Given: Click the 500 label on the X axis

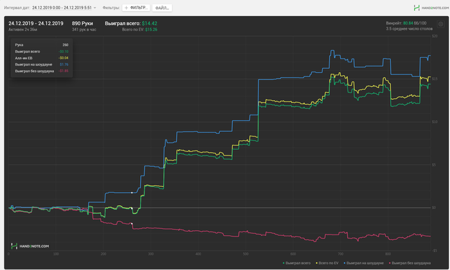Looking at the screenshot, I should tap(246, 254).
